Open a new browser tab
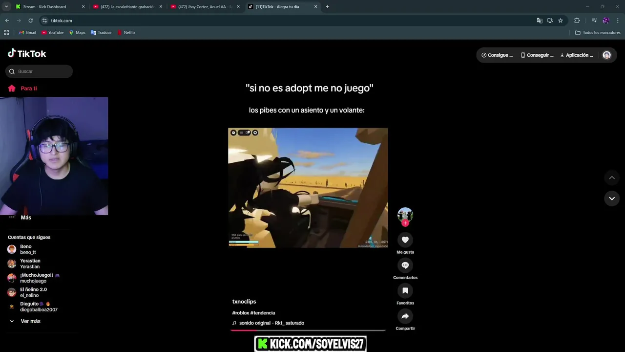625x352 pixels. click(327, 7)
